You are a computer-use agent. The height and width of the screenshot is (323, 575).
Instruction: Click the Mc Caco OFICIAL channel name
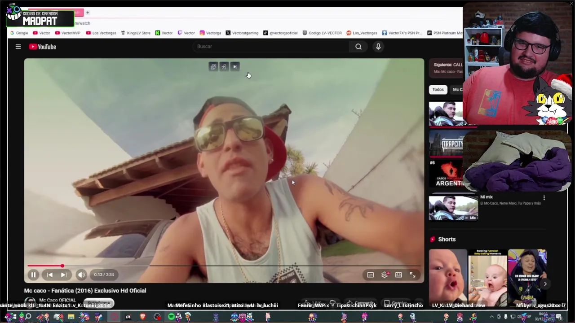[57, 300]
